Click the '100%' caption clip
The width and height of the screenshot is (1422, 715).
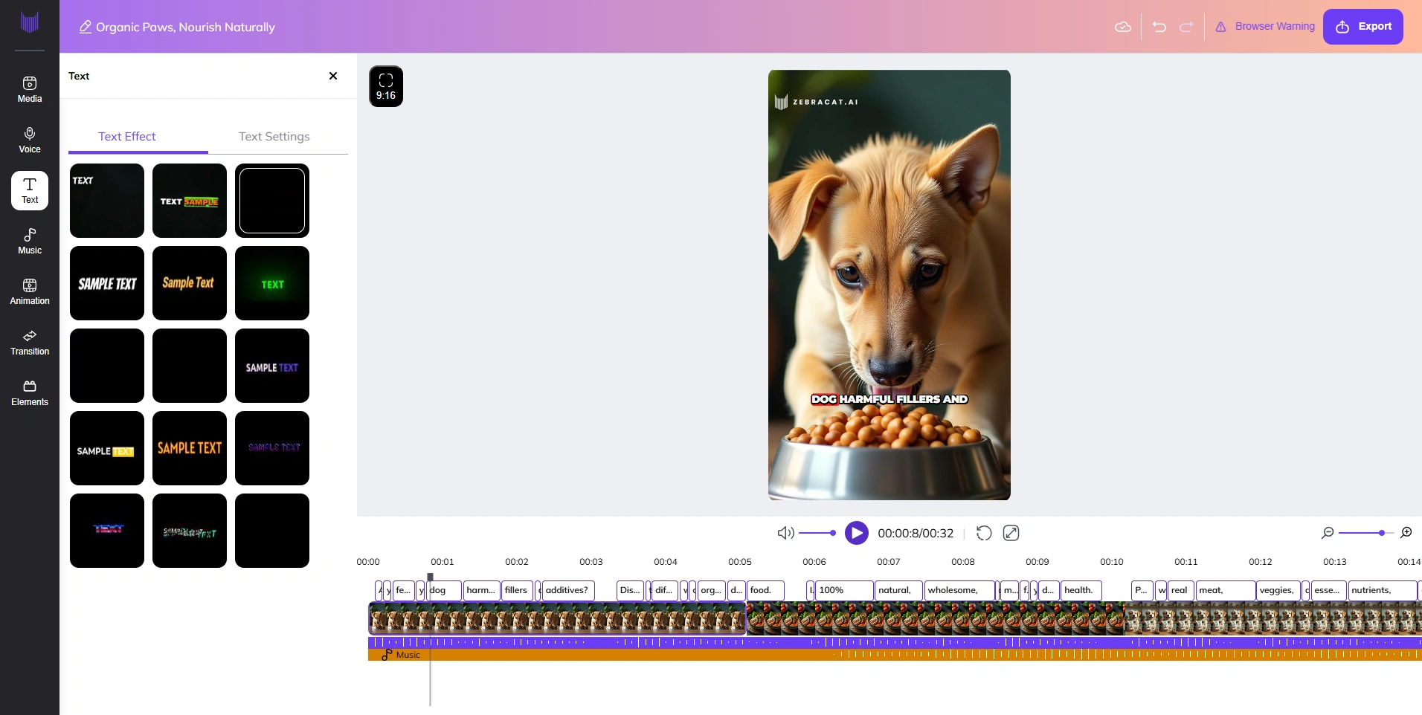844,590
